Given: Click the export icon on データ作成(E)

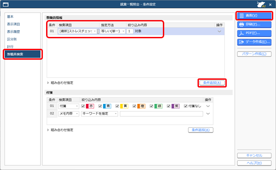Looking at the screenshot, I should (x=241, y=42).
